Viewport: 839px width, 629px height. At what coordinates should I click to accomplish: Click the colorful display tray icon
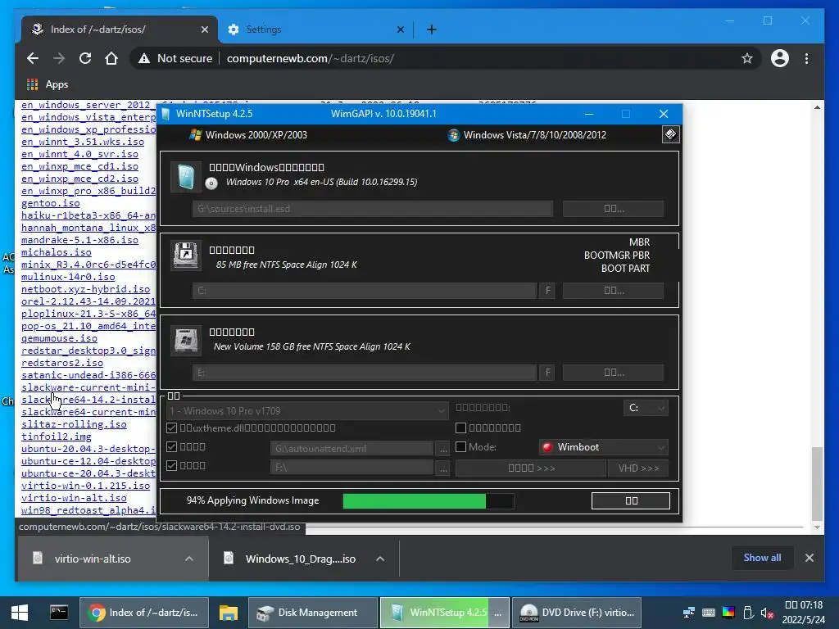click(728, 613)
